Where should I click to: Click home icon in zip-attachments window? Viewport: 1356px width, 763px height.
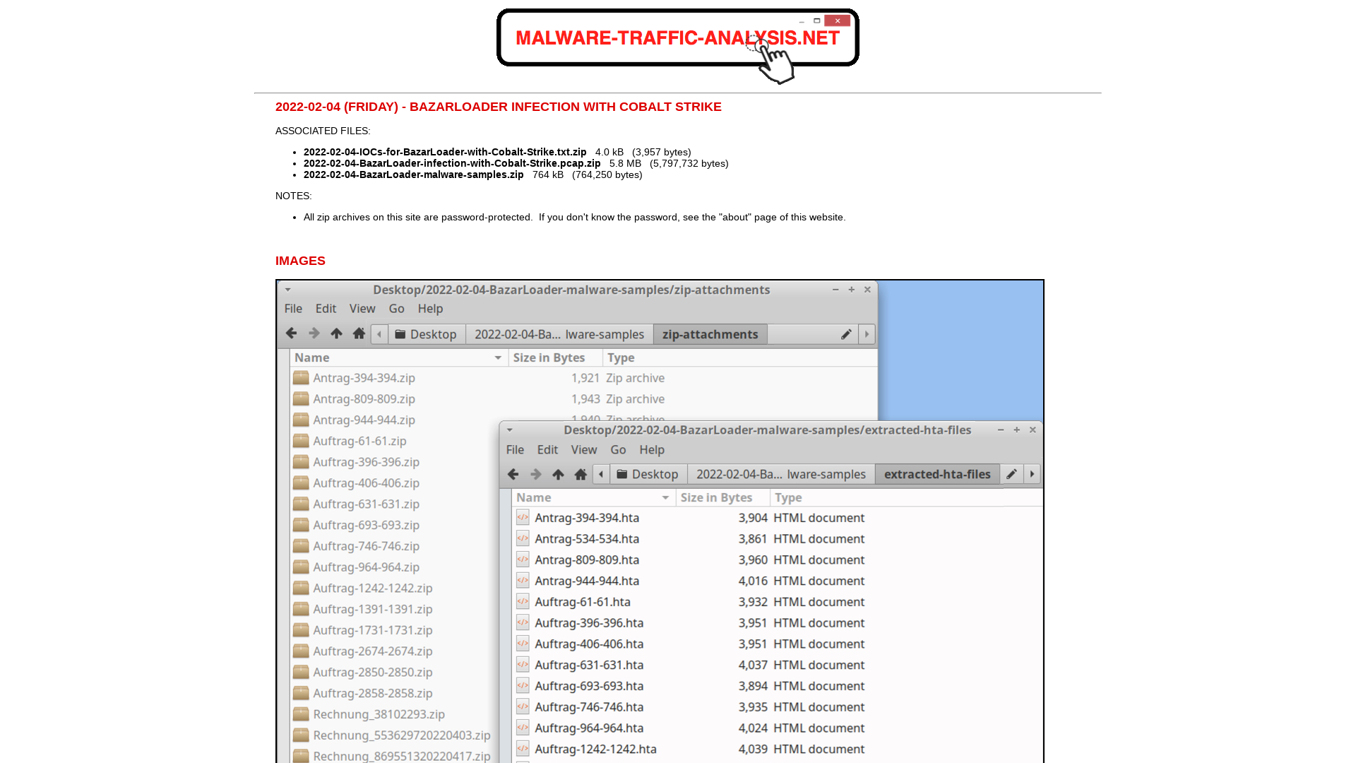point(359,333)
